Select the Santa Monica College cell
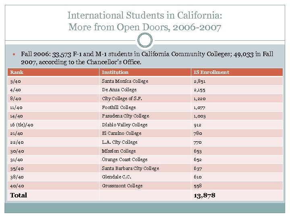This screenshot has width=290, height=218. coord(125,81)
